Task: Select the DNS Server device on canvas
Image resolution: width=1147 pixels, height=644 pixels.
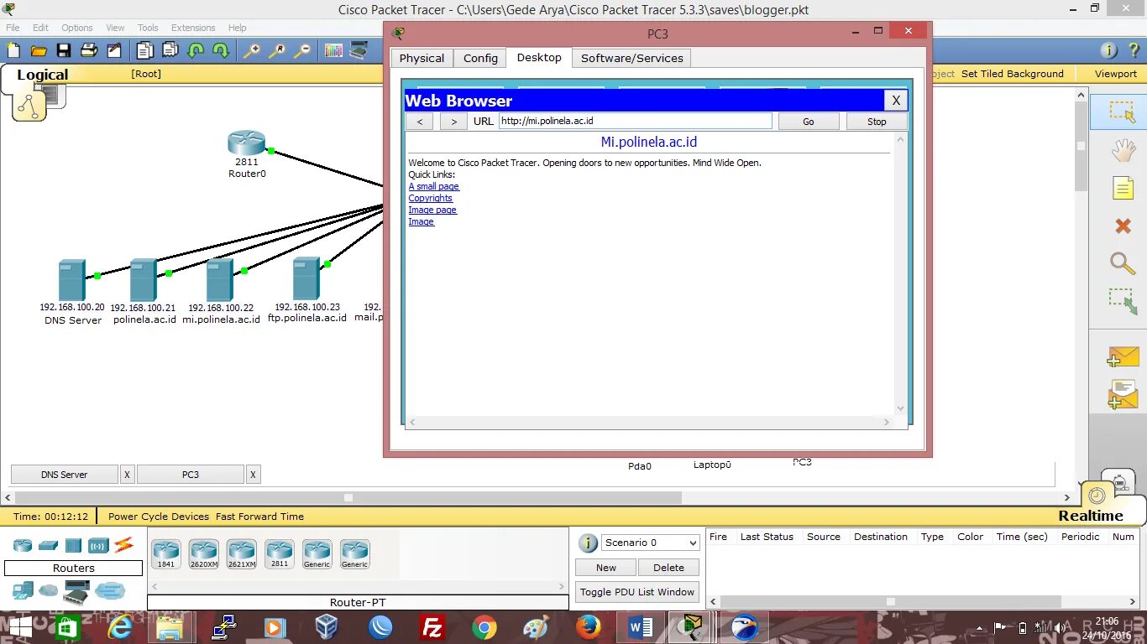Action: [72, 280]
